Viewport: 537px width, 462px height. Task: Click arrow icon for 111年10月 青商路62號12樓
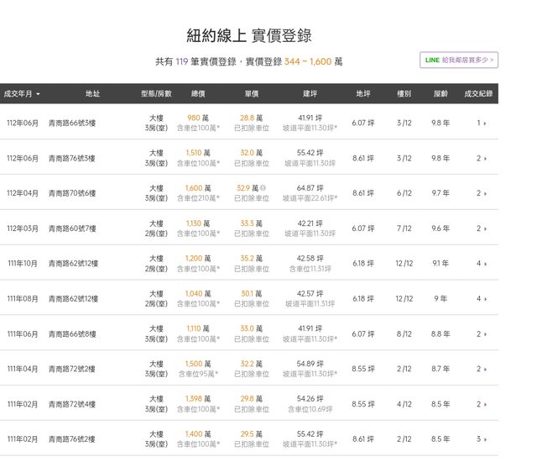click(484, 264)
